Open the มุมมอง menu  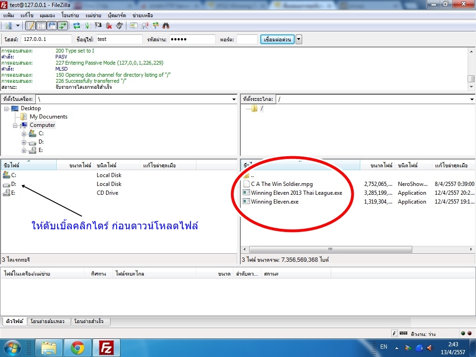click(47, 15)
